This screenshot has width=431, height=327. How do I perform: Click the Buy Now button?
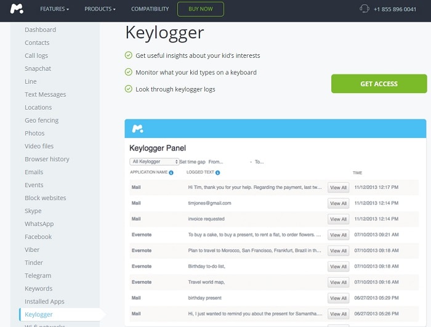coord(200,9)
